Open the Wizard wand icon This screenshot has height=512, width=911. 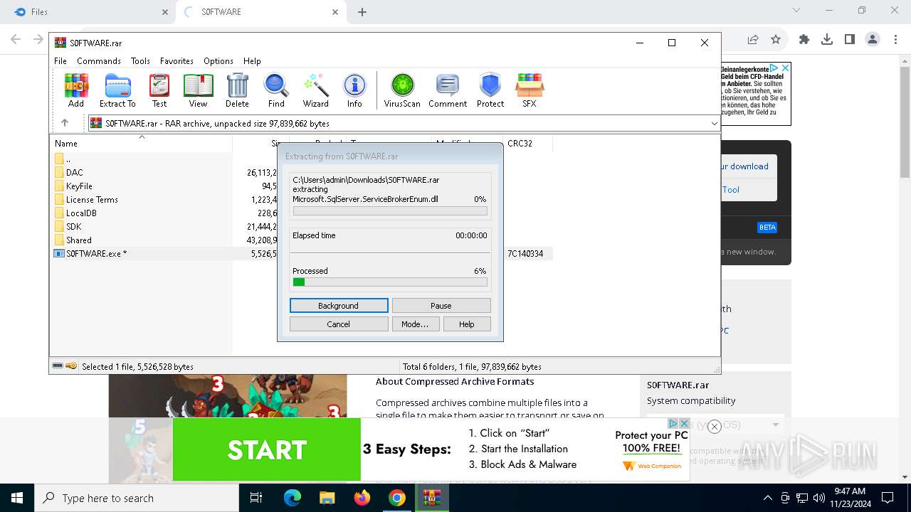pos(316,90)
